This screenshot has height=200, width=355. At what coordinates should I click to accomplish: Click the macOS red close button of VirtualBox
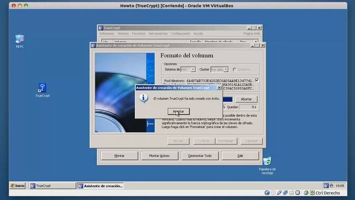point(14,6)
